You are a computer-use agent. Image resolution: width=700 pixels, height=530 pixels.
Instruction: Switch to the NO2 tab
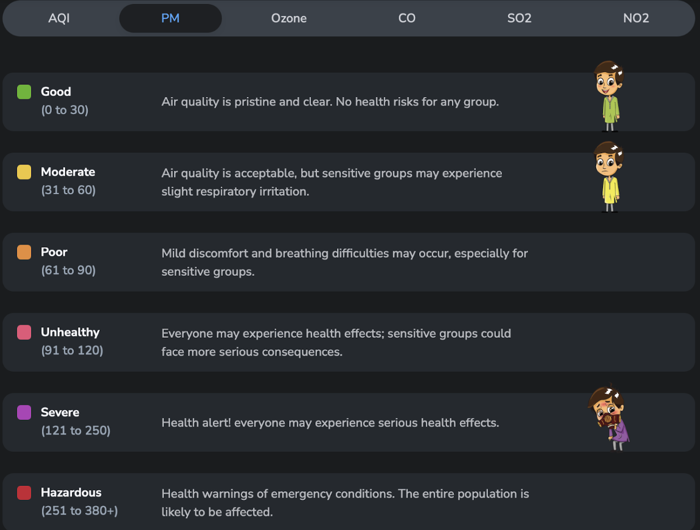tap(636, 18)
